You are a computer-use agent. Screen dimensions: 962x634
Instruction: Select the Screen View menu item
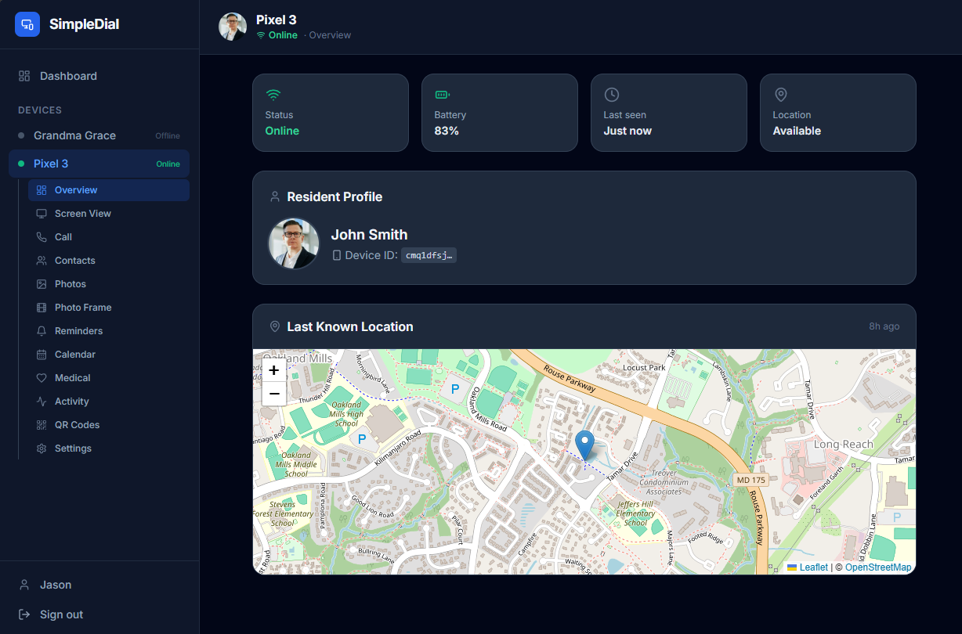[109, 214]
